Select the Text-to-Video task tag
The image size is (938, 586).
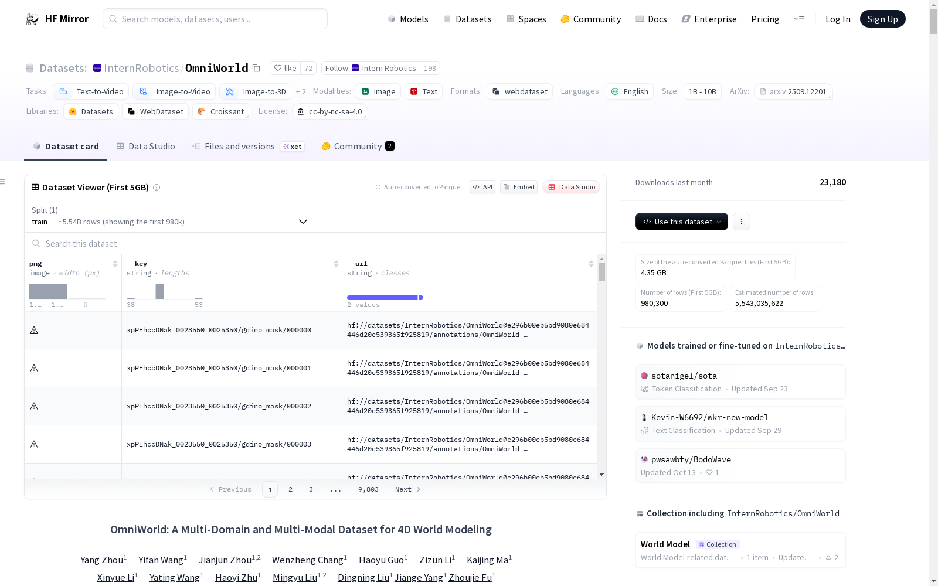coord(91,91)
